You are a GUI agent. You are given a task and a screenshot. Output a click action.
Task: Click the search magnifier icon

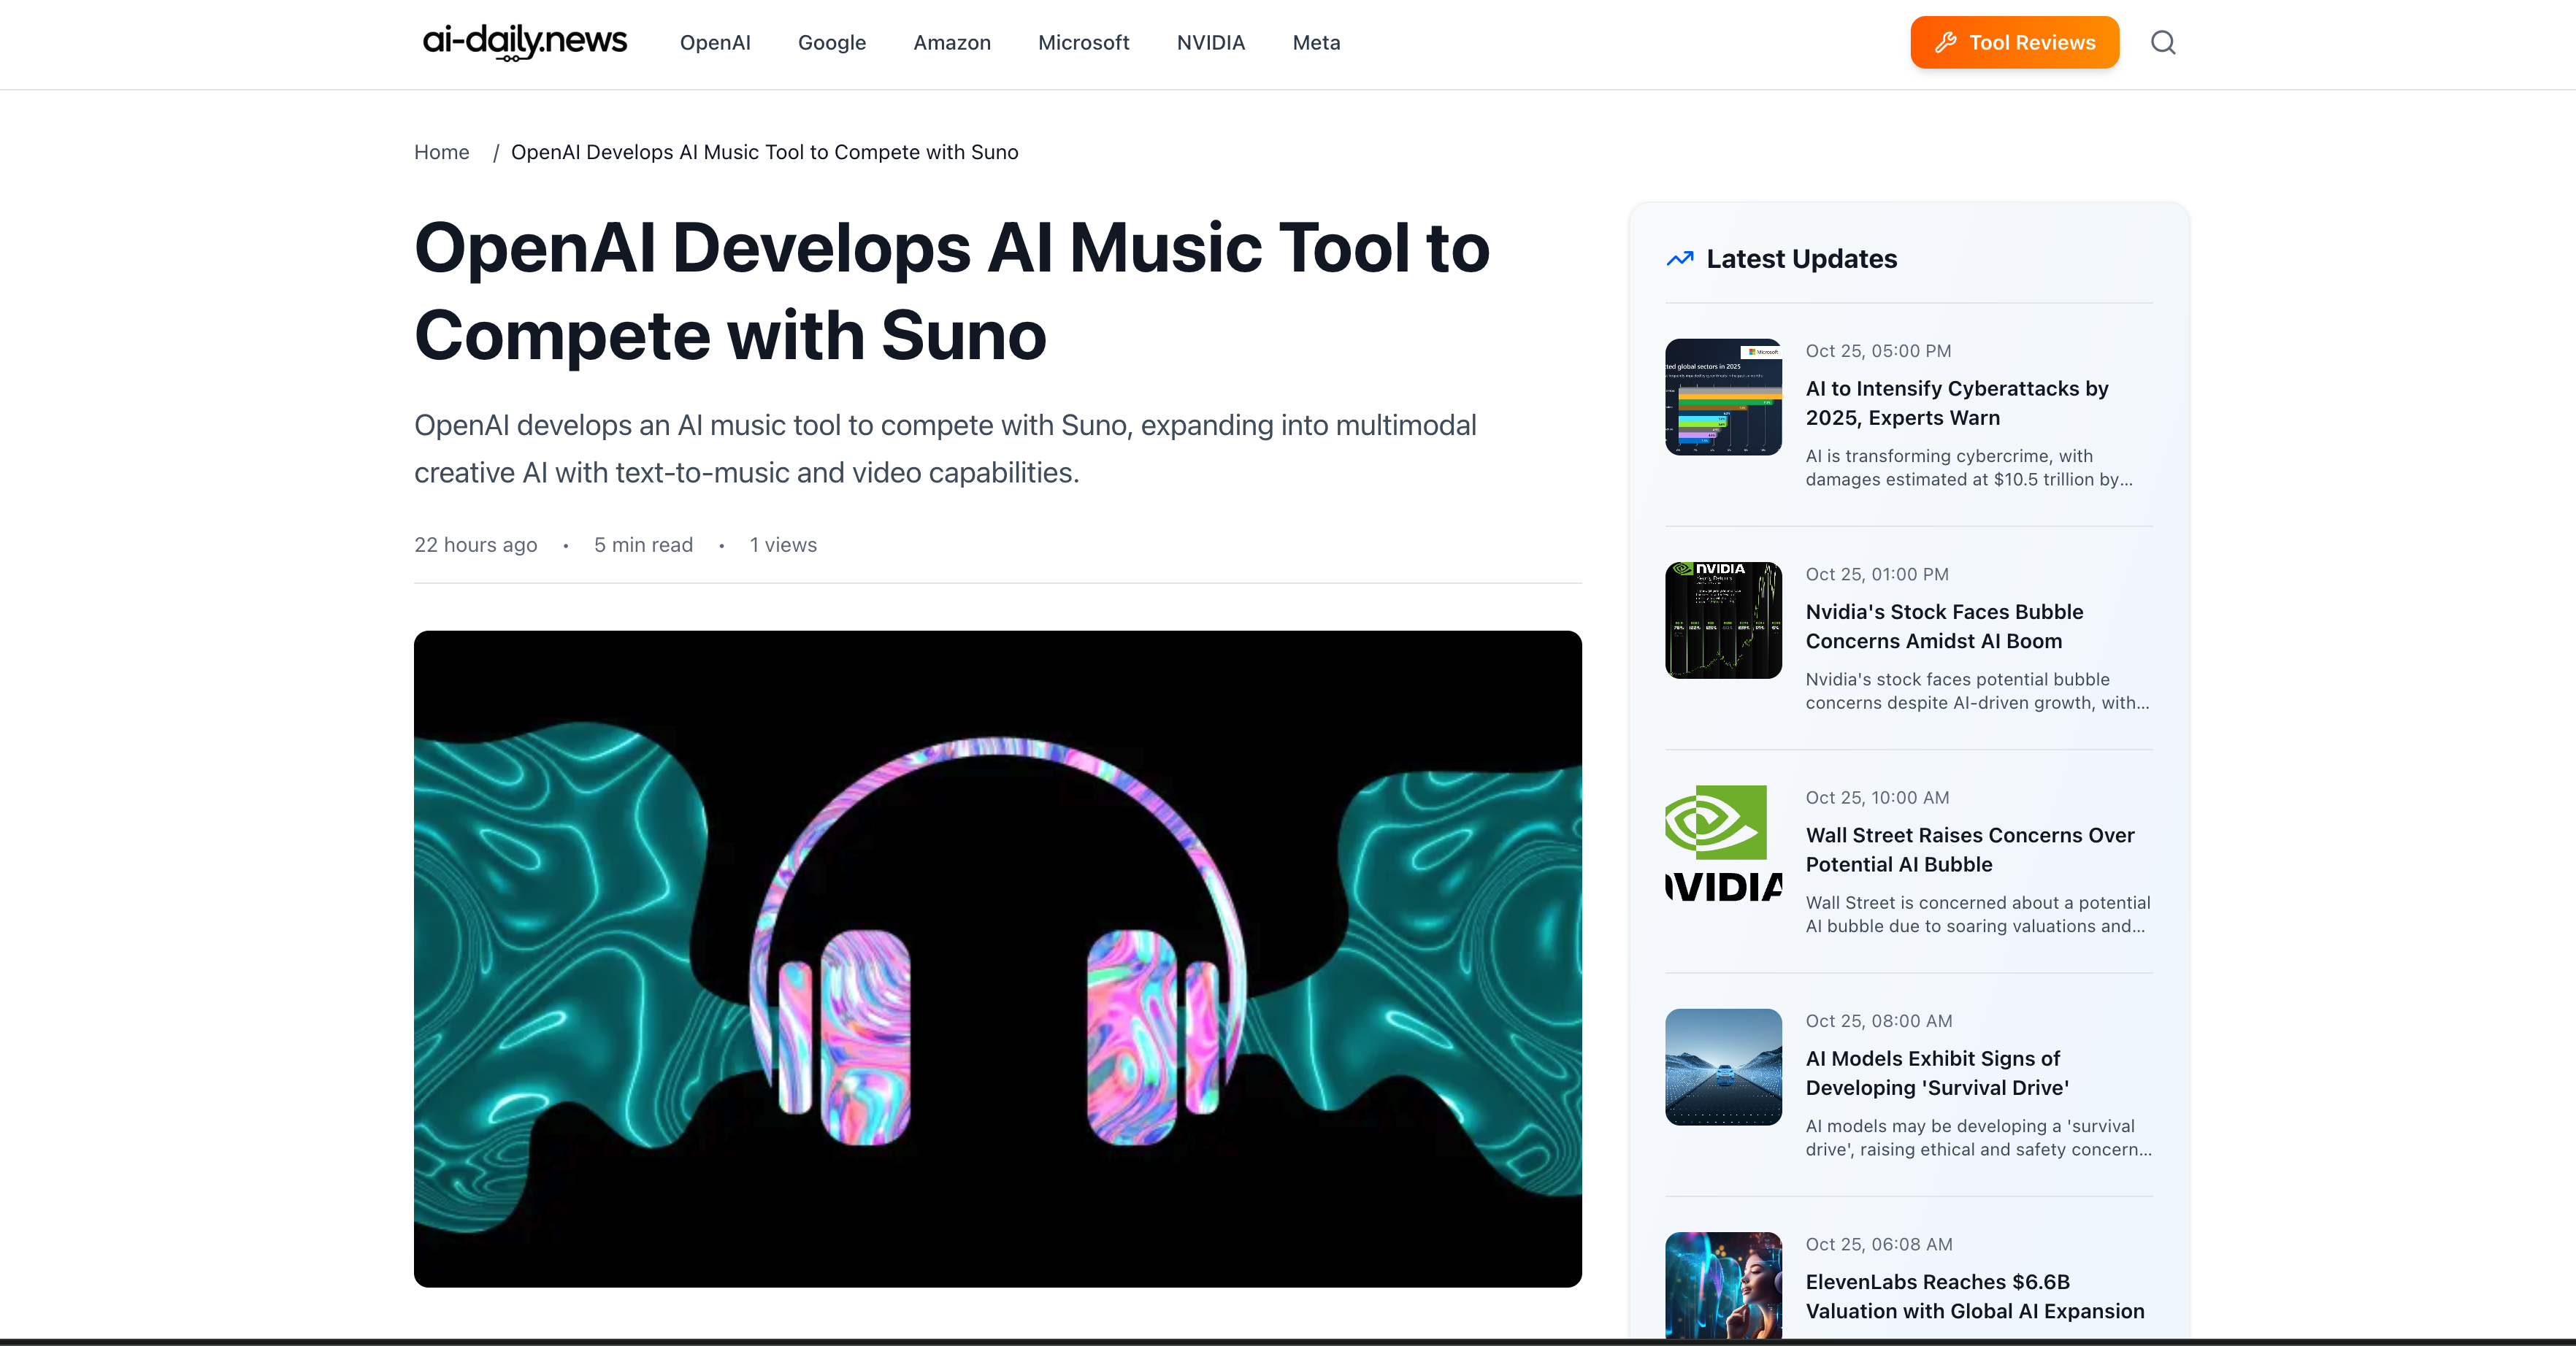(x=2162, y=42)
